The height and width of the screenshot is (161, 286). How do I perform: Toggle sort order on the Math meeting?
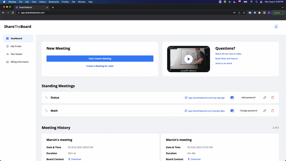46,111
